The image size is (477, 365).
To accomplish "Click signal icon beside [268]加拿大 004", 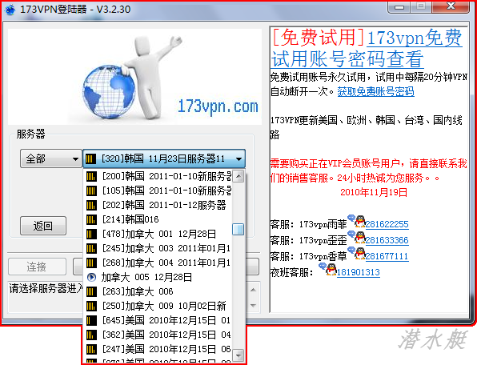I will tap(91, 263).
